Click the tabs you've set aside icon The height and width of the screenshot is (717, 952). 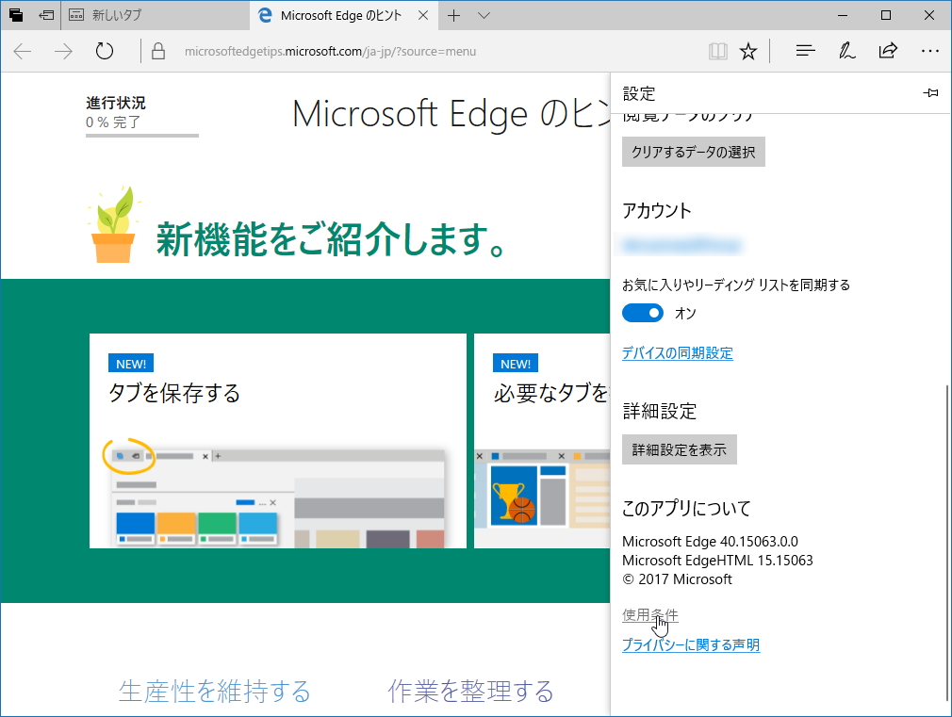[x=13, y=15]
